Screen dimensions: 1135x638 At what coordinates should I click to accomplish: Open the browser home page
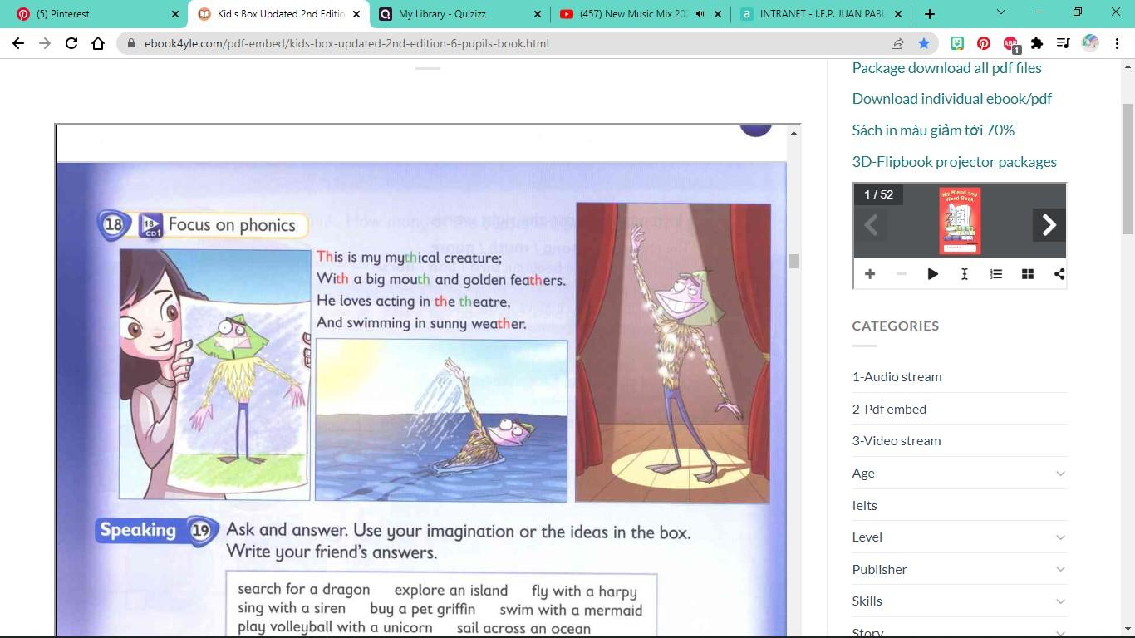click(98, 43)
